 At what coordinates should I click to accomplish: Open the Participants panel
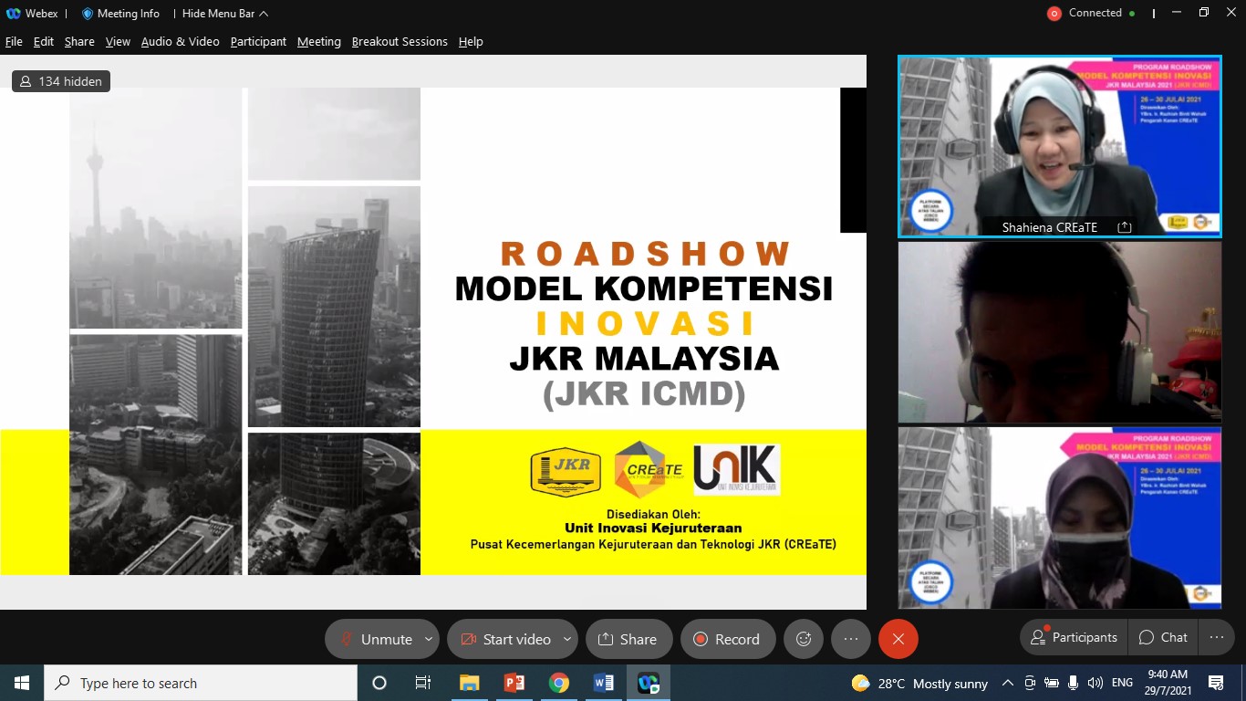pyautogui.click(x=1074, y=637)
